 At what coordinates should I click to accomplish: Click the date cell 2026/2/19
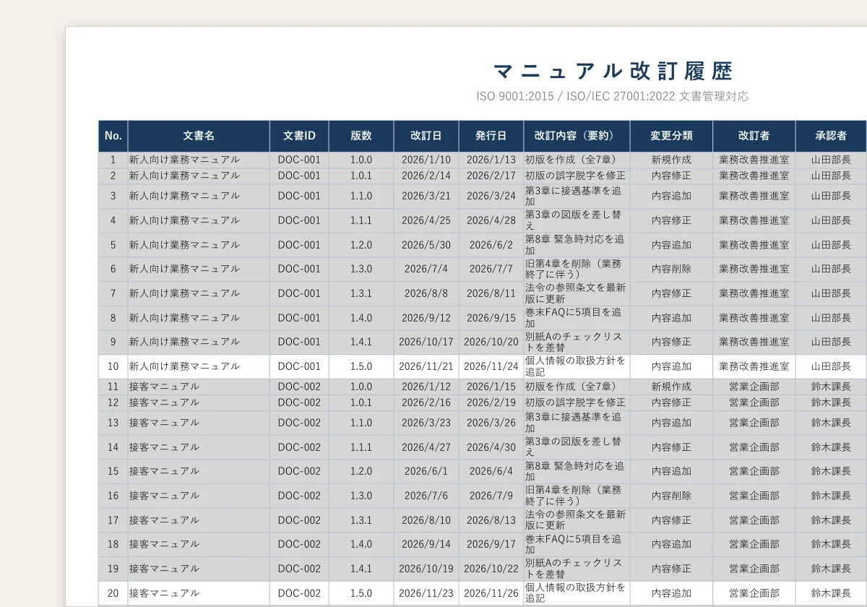[491, 402]
